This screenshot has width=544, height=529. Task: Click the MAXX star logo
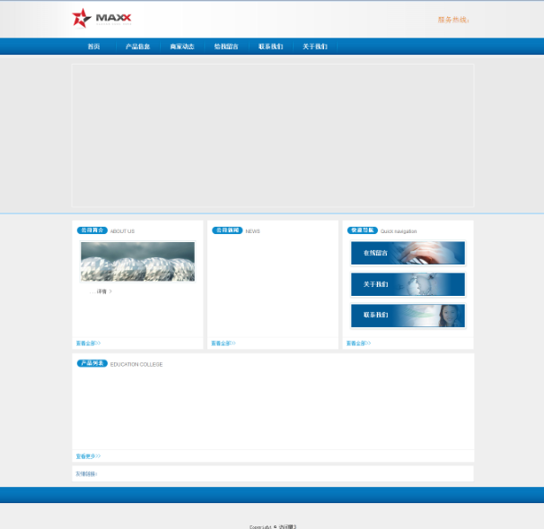tap(101, 18)
